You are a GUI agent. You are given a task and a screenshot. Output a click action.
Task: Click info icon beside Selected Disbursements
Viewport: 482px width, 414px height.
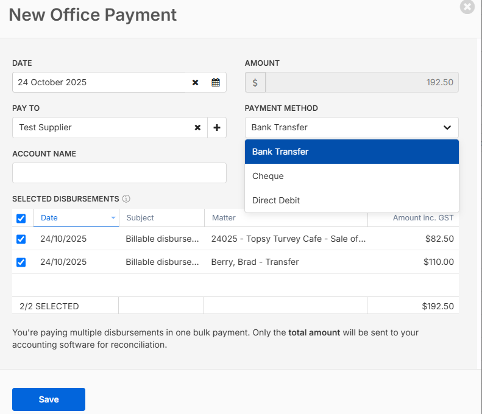pos(126,198)
